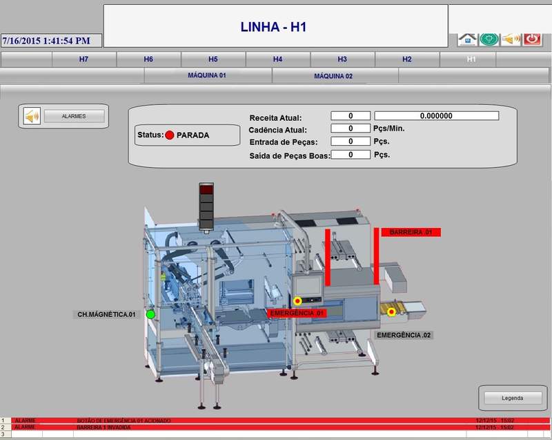Click speaker icon beside ALARMES button

[32, 116]
